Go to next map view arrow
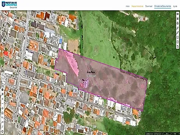The height and width of the screenshot is (135, 180). (2, 122)
